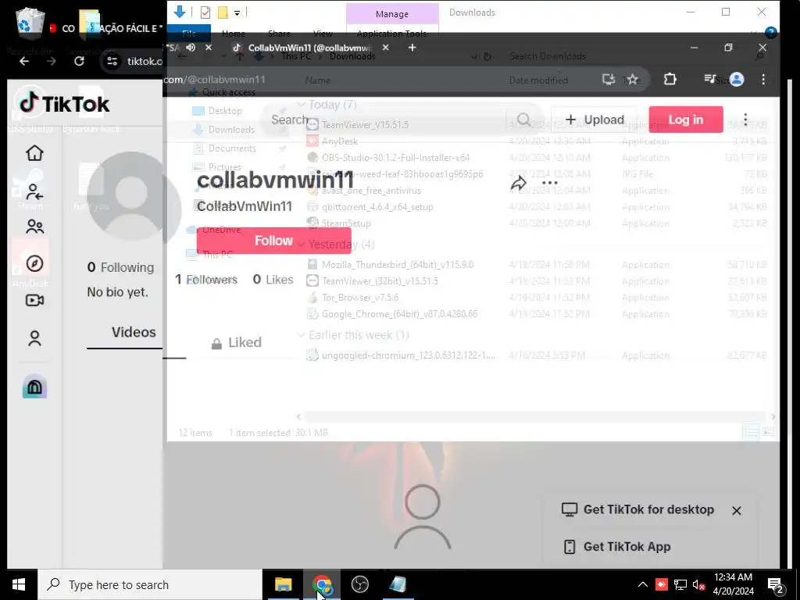View site information icon in Chrome address bar
The height and width of the screenshot is (600, 800).
[x=112, y=61]
